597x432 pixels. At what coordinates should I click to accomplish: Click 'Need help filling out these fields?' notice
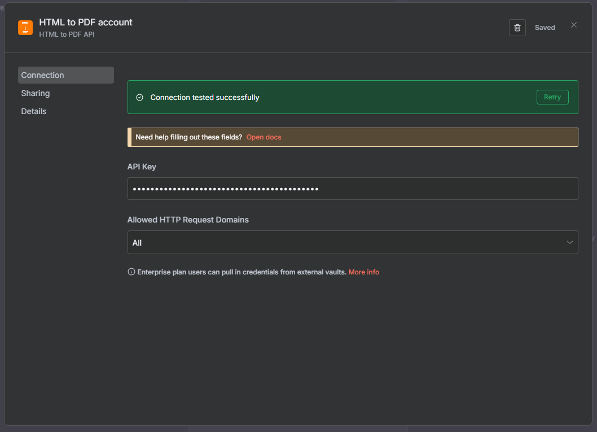point(188,137)
